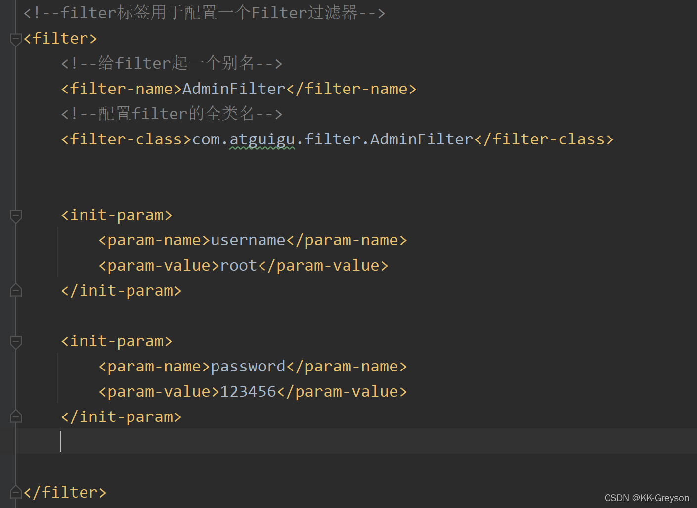Click the closing </filter-class> tag
This screenshot has height=508, width=697.
point(544,139)
